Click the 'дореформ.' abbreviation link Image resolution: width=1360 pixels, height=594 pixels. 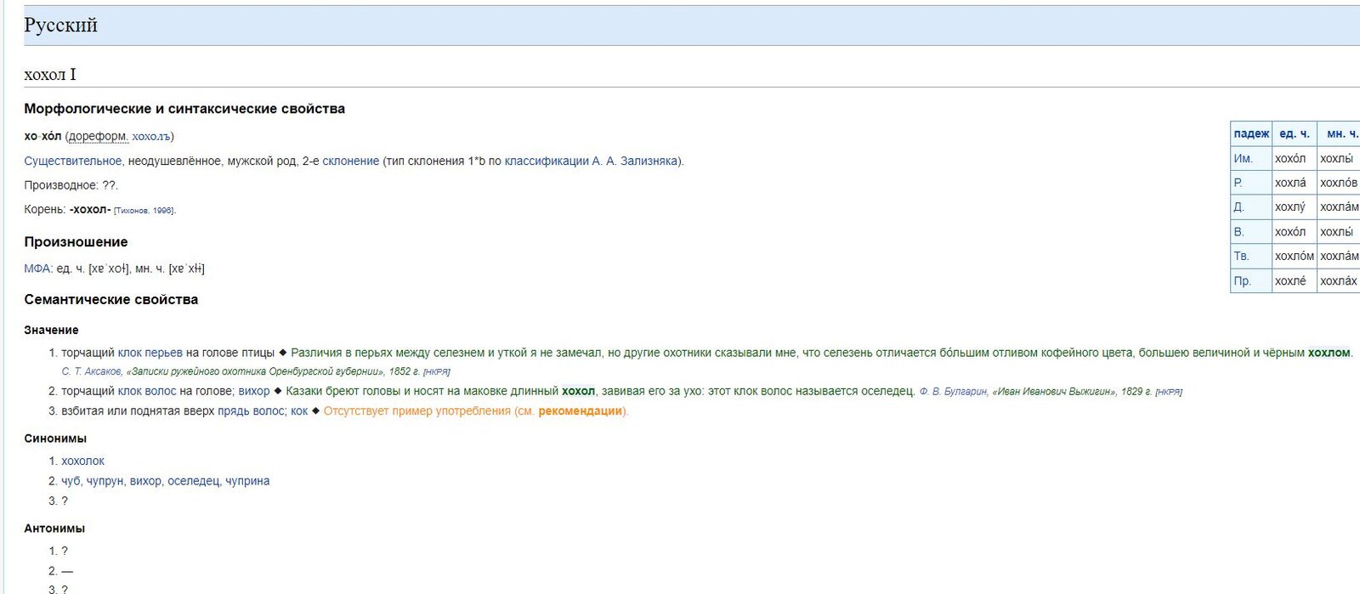point(99,136)
